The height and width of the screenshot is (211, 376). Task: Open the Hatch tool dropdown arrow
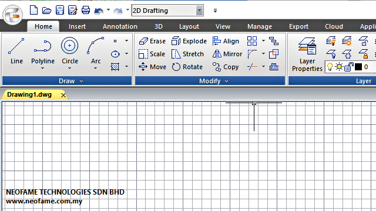point(127,66)
